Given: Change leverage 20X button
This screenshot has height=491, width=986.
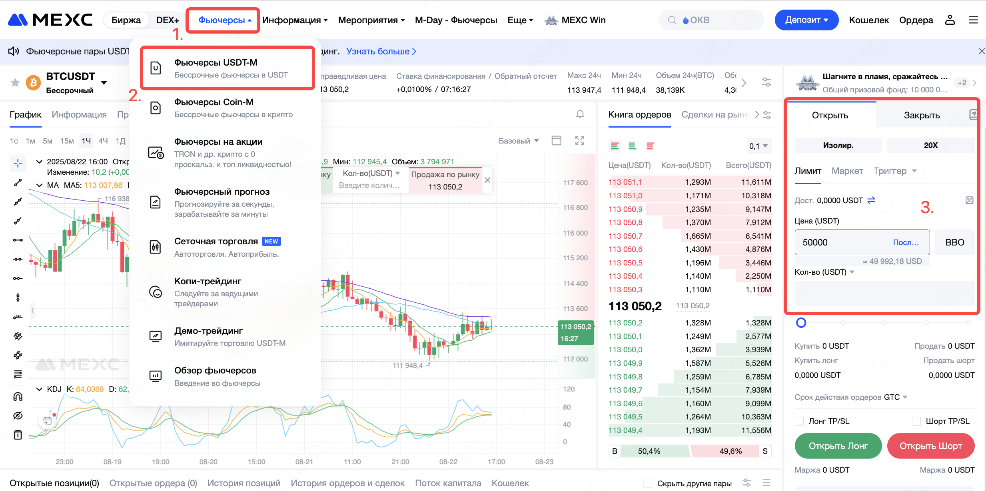Looking at the screenshot, I should pyautogui.click(x=931, y=145).
